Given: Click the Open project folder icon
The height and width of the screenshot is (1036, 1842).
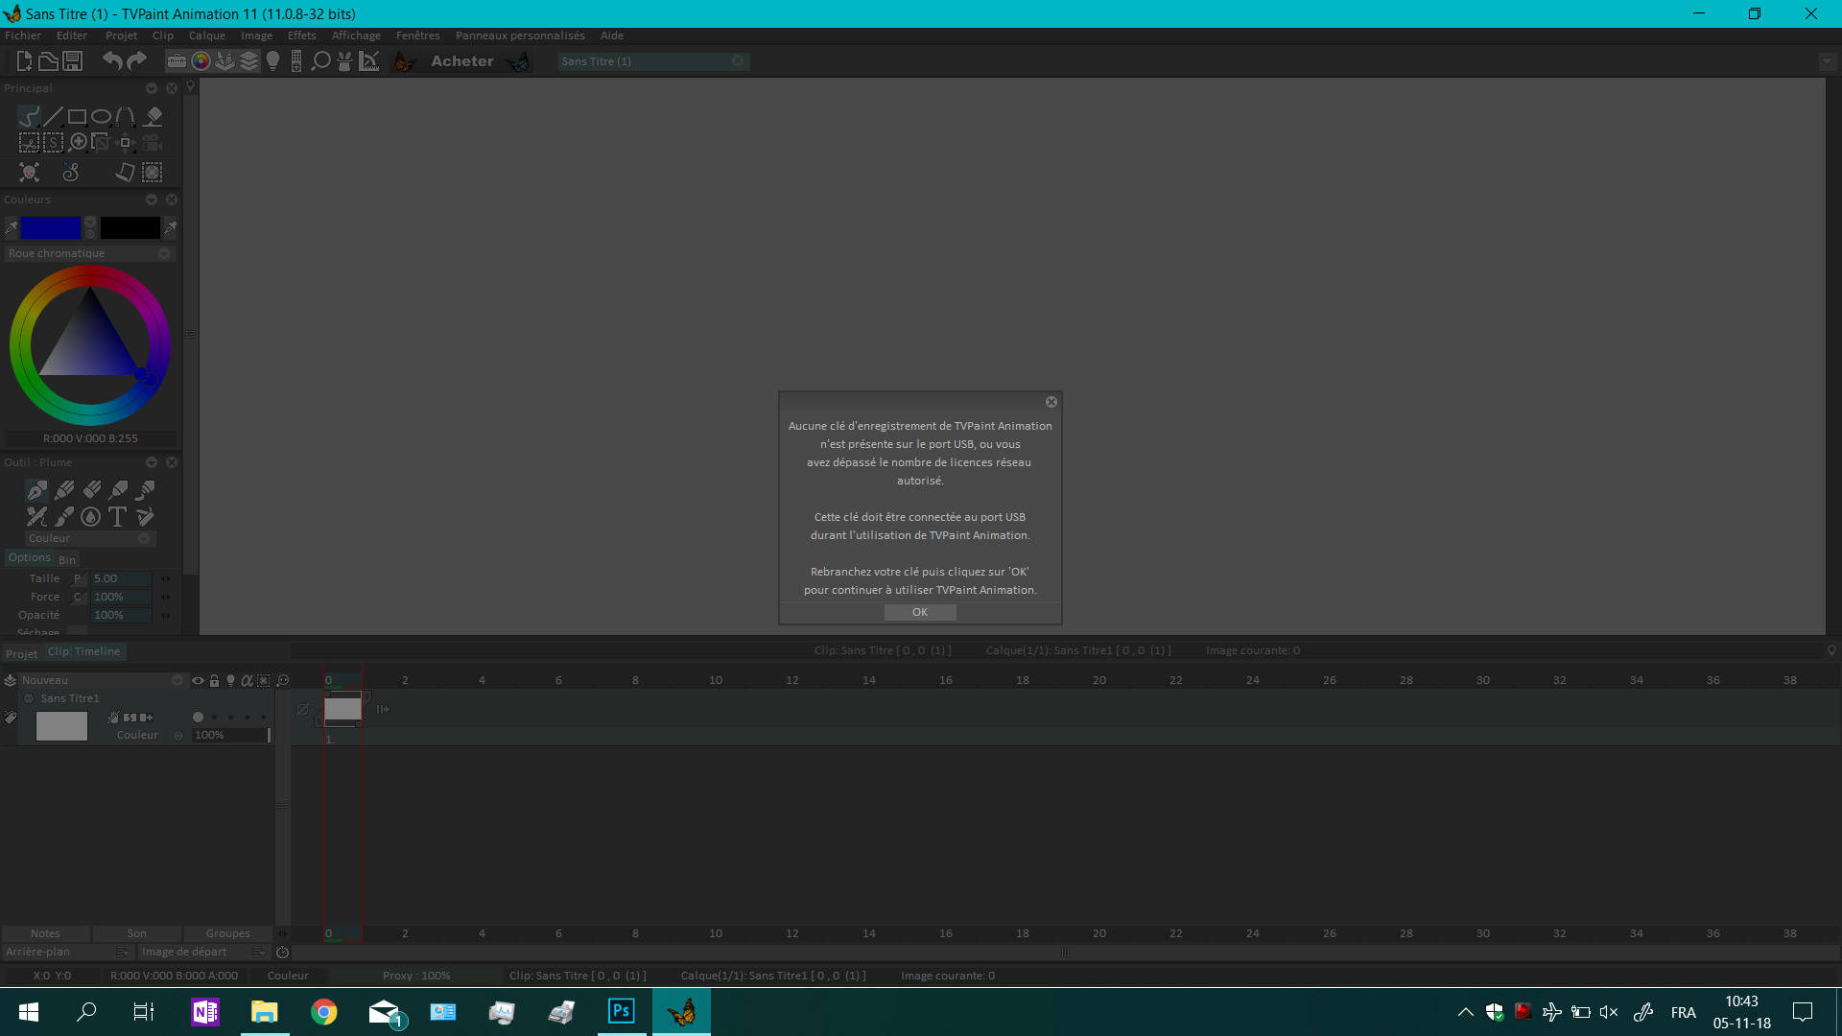Looking at the screenshot, I should tap(48, 61).
